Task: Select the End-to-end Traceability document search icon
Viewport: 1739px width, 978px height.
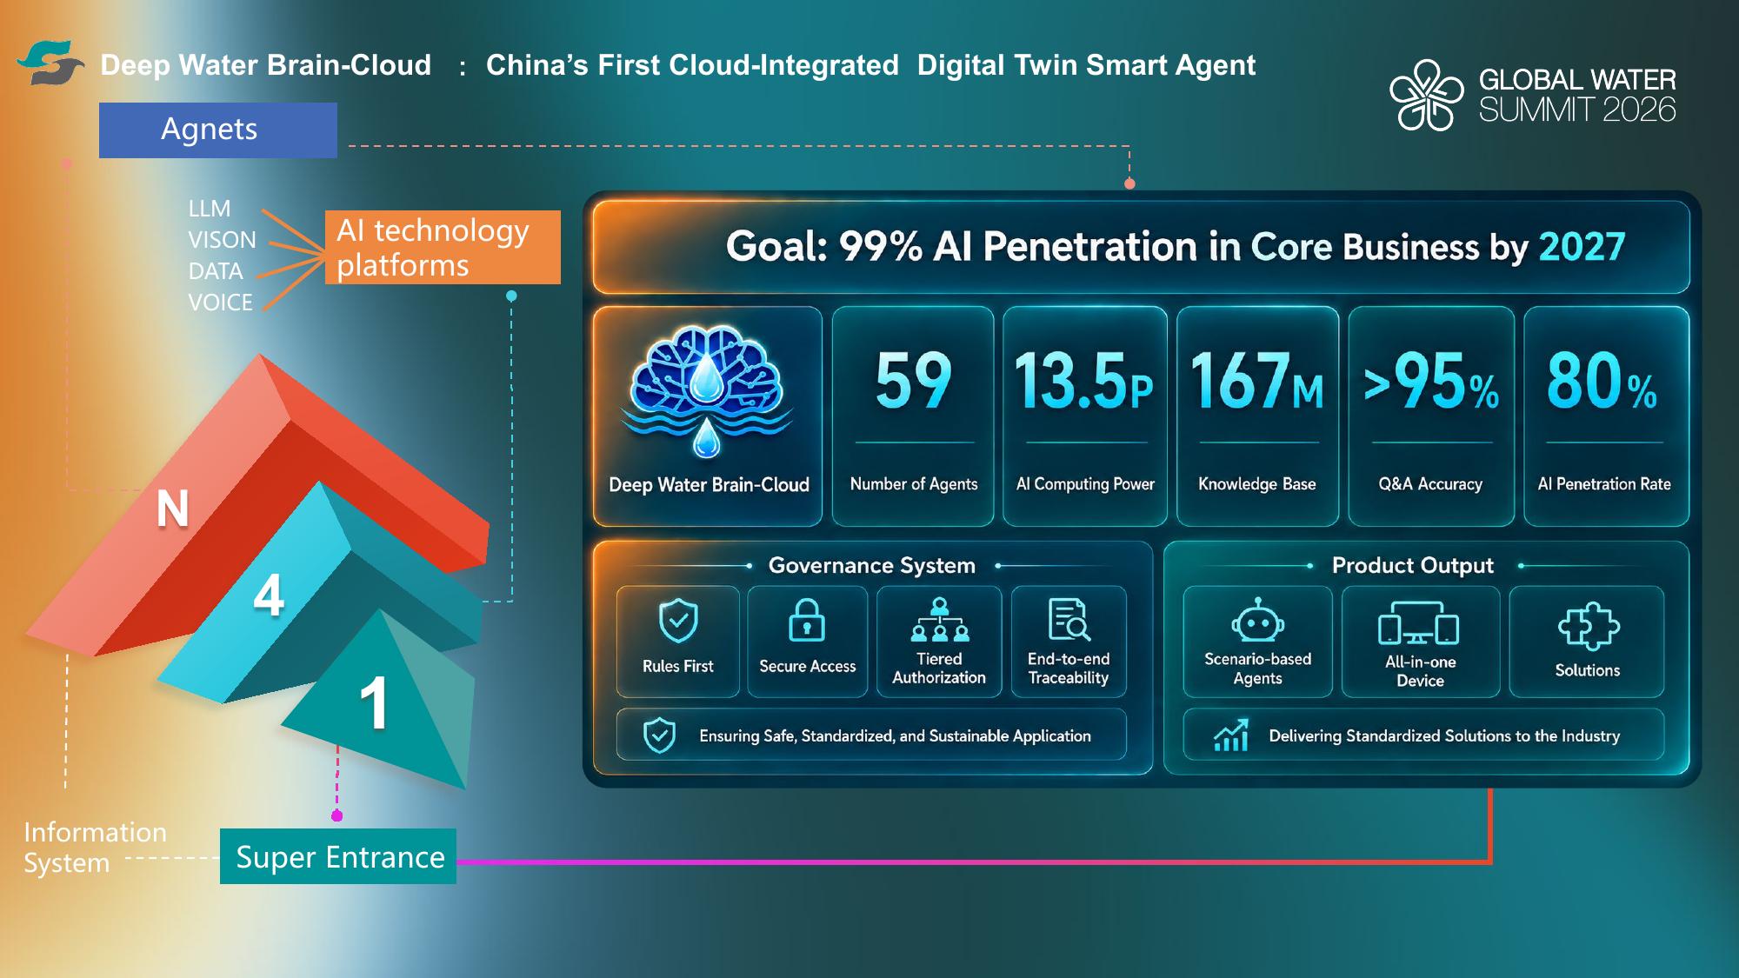Action: (1069, 620)
